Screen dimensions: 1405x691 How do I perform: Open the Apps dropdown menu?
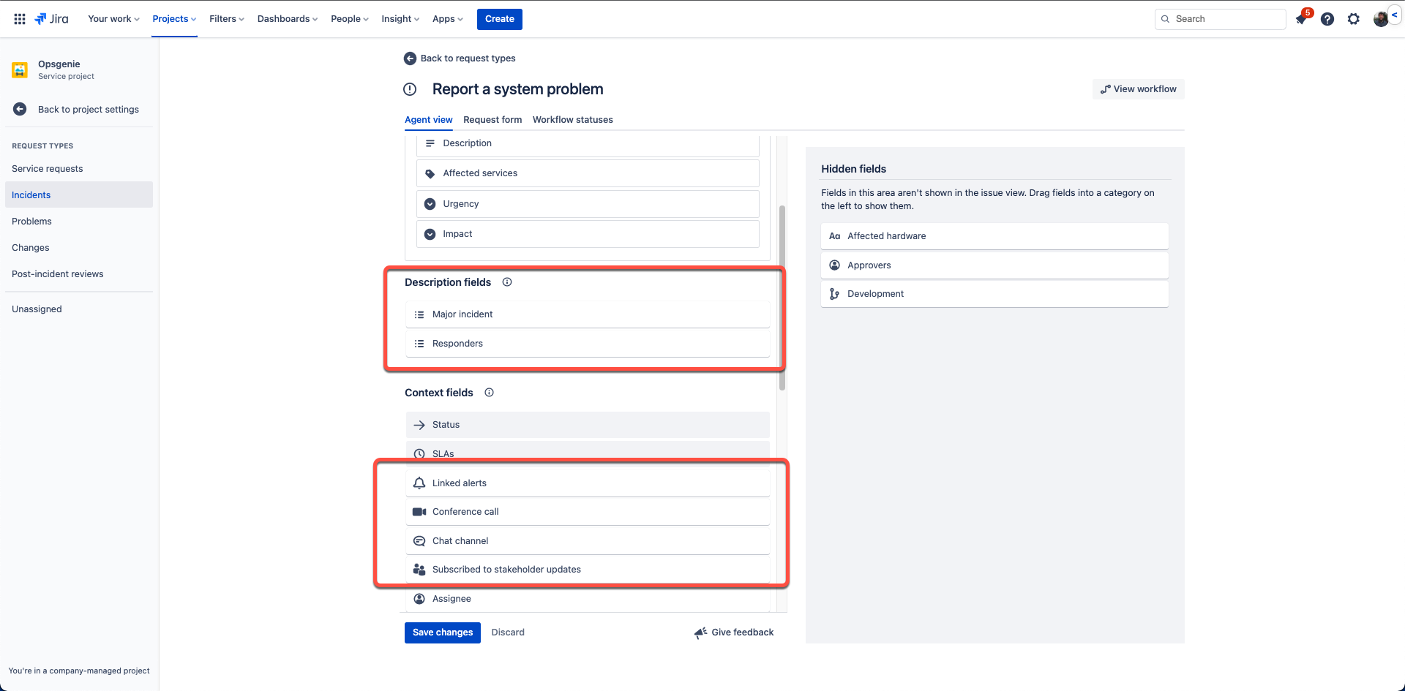pyautogui.click(x=446, y=18)
